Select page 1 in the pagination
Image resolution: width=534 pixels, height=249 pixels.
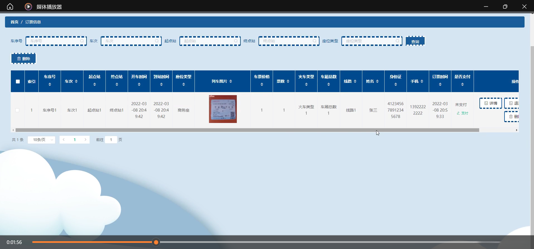point(75,140)
